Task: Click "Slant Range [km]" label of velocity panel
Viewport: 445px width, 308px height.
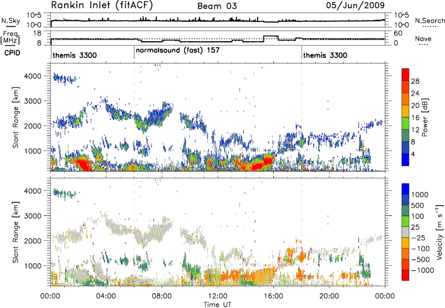Action: tap(16, 232)
